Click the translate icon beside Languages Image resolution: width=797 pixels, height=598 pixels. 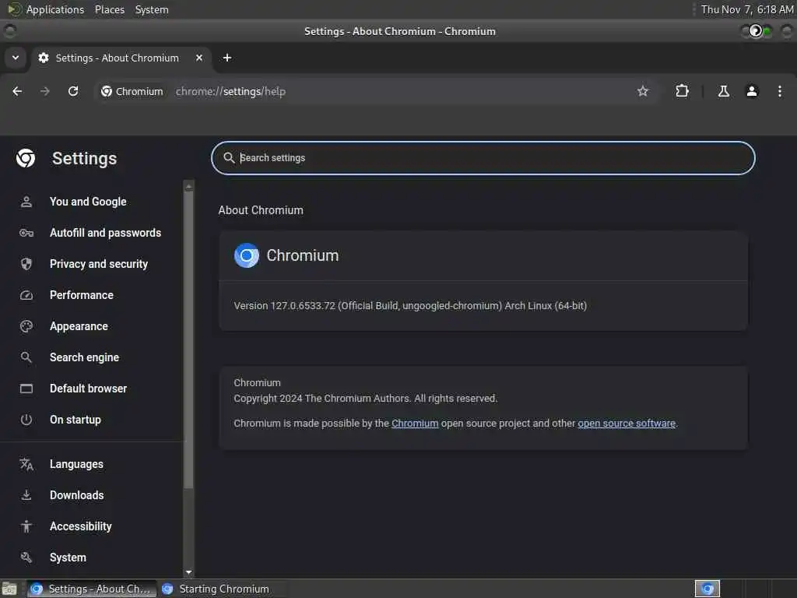click(x=26, y=464)
